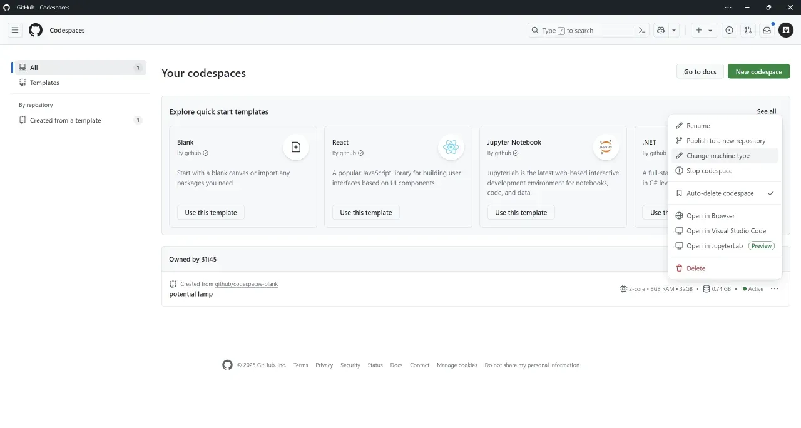Select the All codespaces sidebar item

[79, 68]
